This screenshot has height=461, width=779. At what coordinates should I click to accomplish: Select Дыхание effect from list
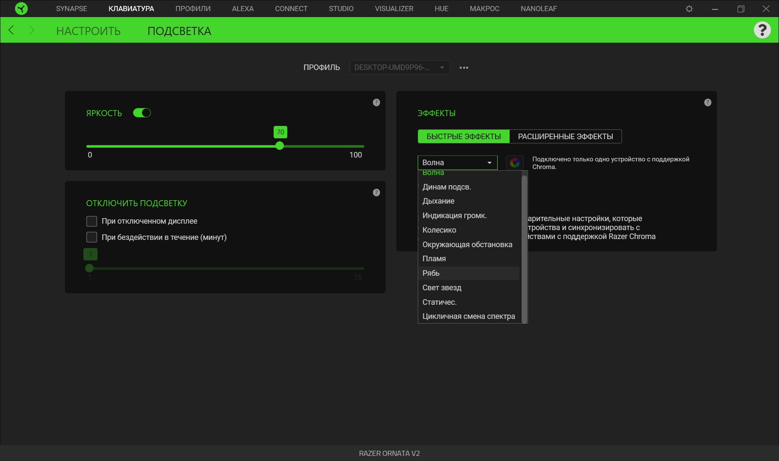pos(469,201)
